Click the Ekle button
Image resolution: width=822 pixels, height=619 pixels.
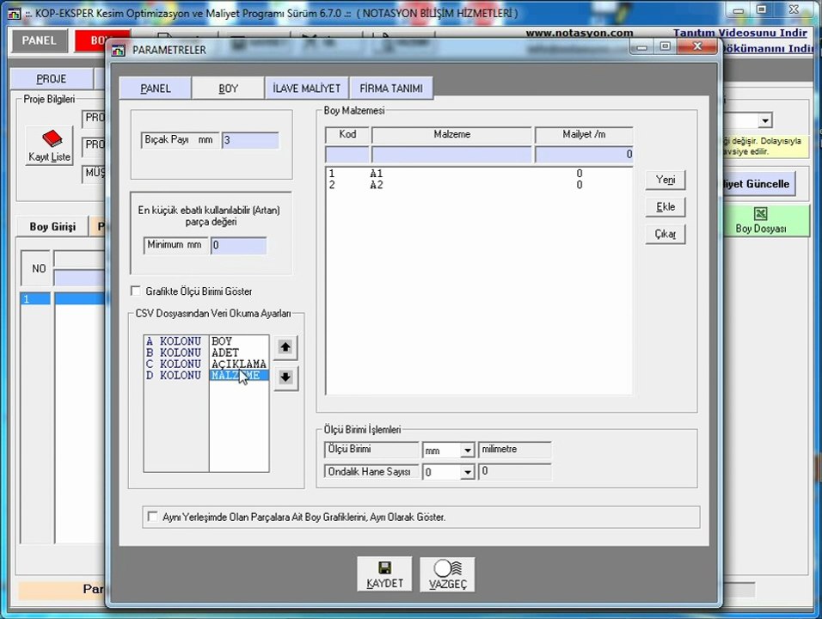coord(666,207)
